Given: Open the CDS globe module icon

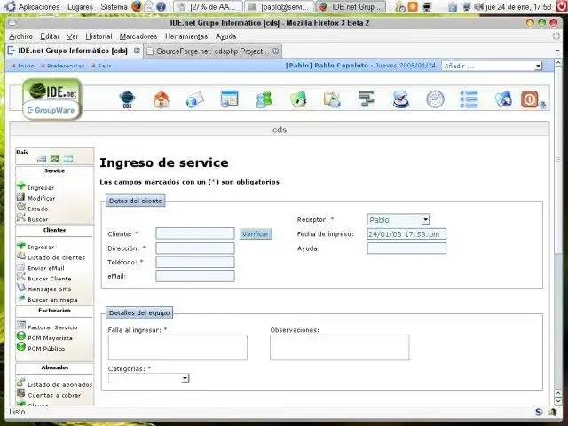Looking at the screenshot, I should click(x=127, y=99).
